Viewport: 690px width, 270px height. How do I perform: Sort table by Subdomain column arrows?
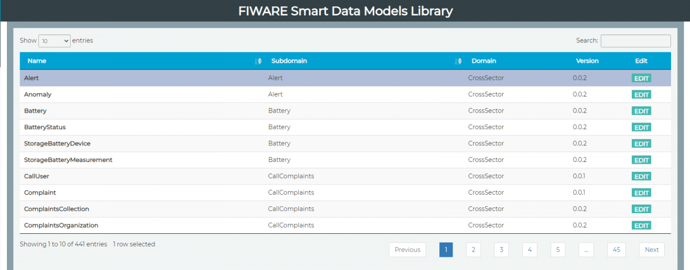[x=458, y=61]
